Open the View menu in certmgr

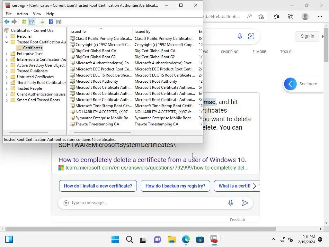pyautogui.click(x=37, y=14)
